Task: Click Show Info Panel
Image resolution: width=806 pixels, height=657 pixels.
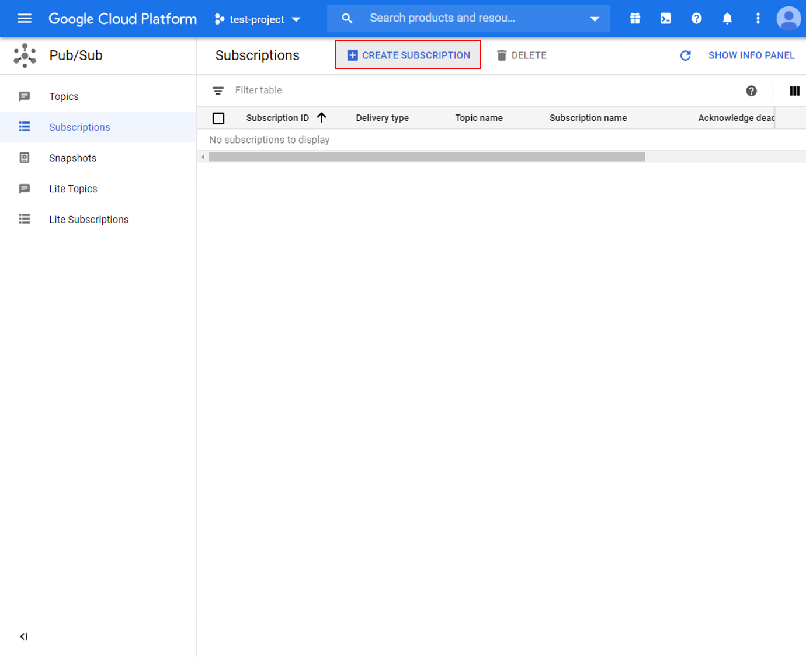Action: (751, 55)
